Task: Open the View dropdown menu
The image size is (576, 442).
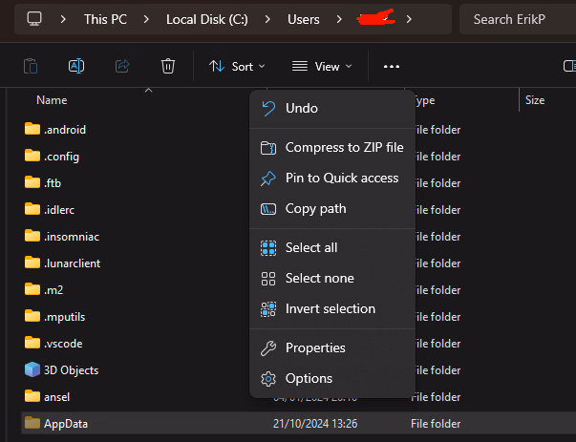Action: pos(322,66)
